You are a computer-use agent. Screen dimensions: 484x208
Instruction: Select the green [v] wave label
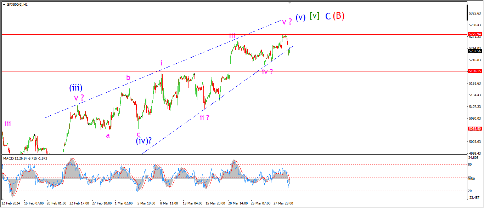point(314,16)
